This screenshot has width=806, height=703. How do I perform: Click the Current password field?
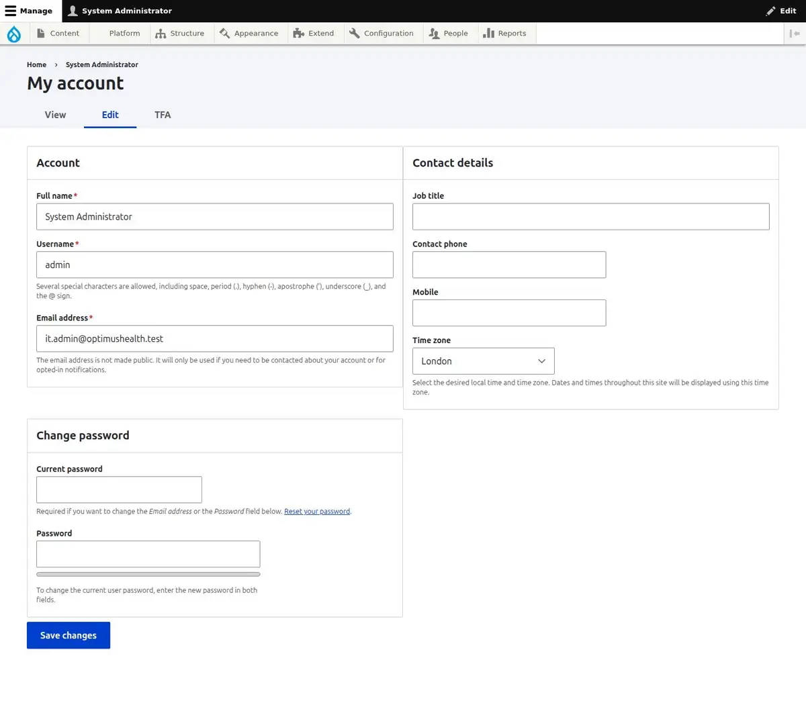point(119,490)
